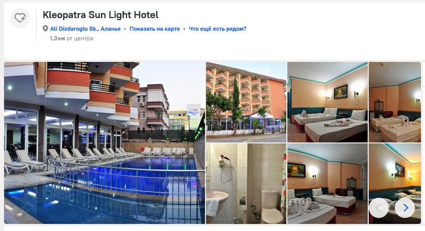Open the large pool photo
The height and width of the screenshot is (231, 425).
click(x=105, y=143)
